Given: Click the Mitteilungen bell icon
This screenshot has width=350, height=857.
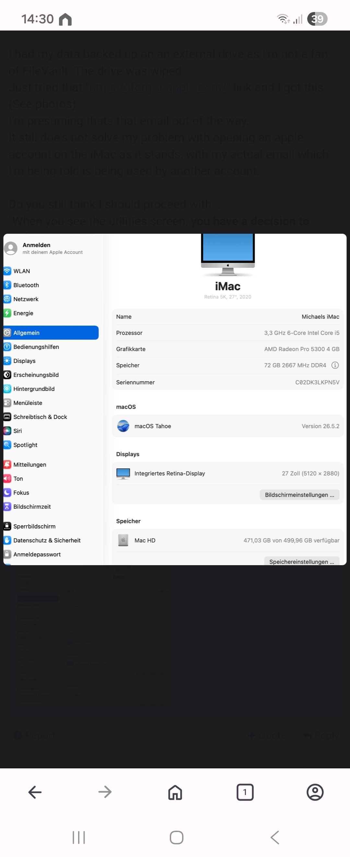Looking at the screenshot, I should point(7,464).
